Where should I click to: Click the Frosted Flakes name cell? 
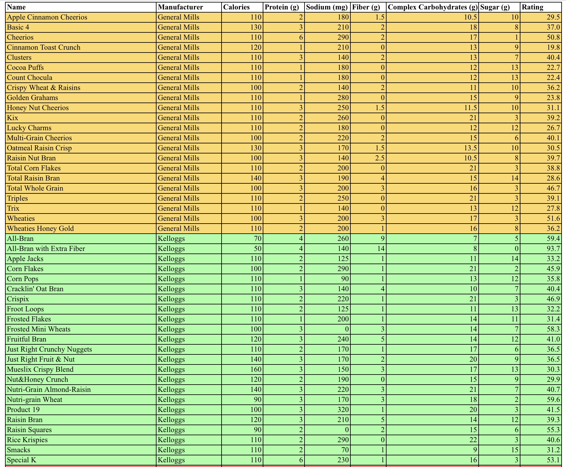[81, 319]
